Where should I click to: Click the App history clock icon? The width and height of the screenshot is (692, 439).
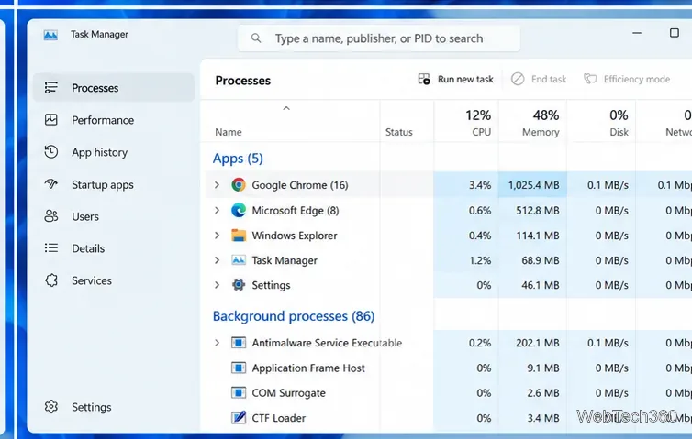[x=51, y=152]
